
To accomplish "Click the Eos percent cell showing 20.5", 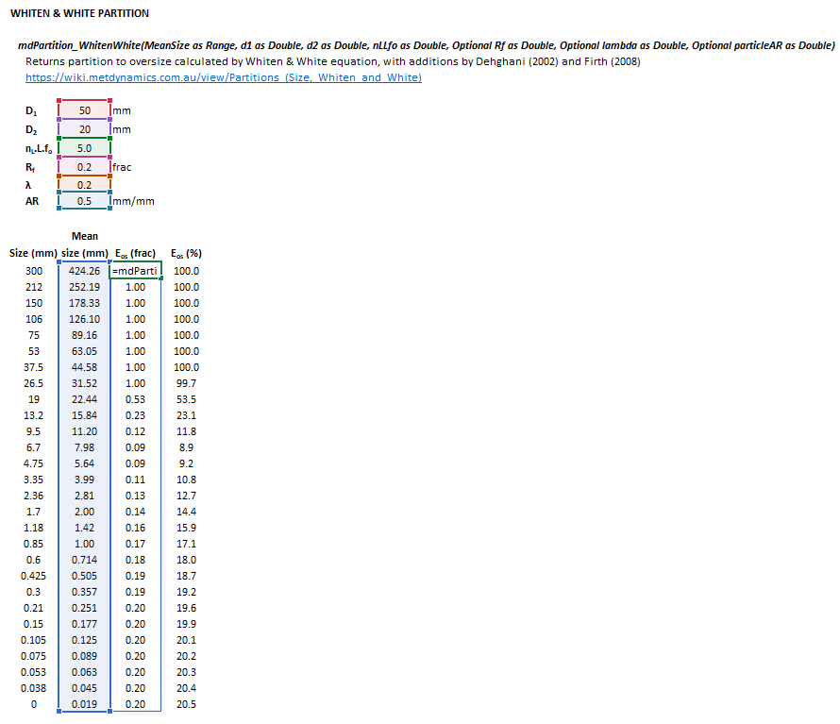I will (186, 704).
